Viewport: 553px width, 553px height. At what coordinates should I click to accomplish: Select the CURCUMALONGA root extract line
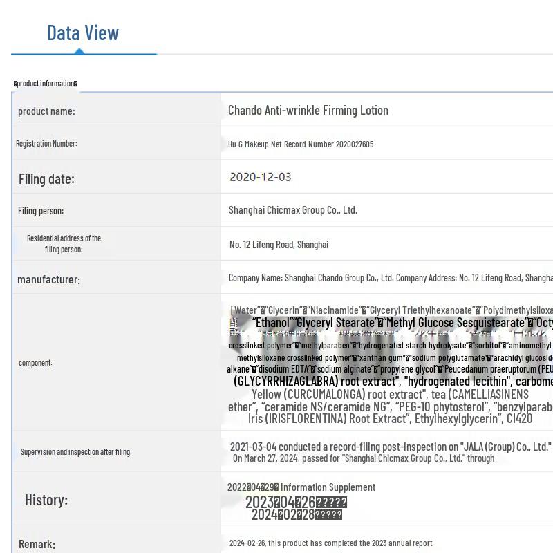[390, 394]
